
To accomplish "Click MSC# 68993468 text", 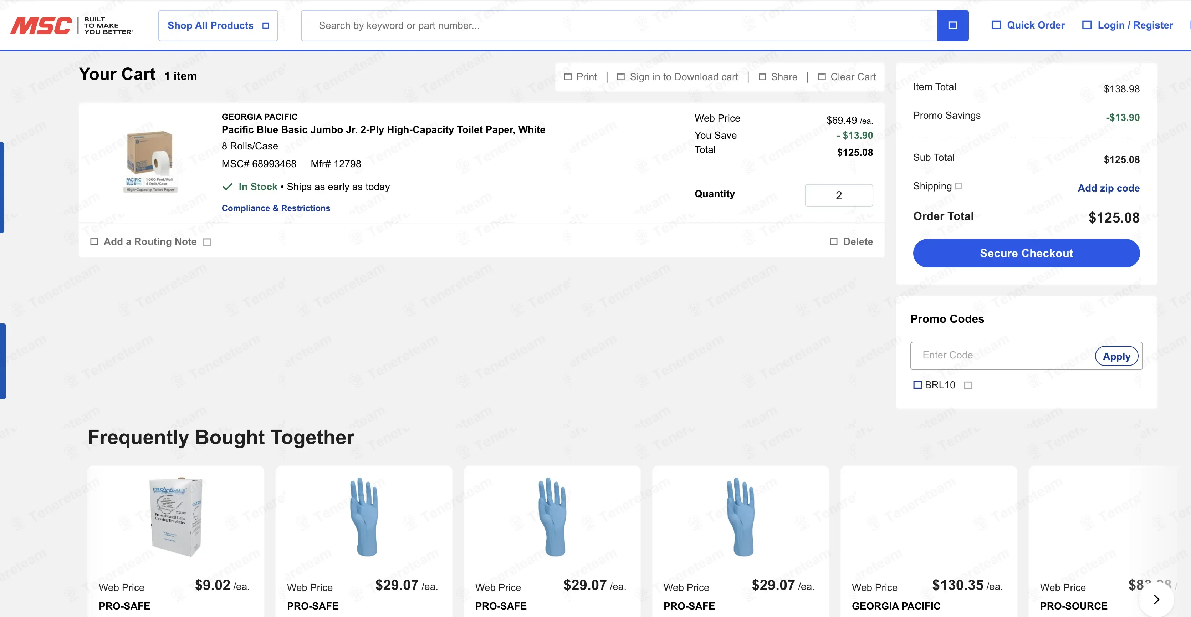I will pos(259,164).
